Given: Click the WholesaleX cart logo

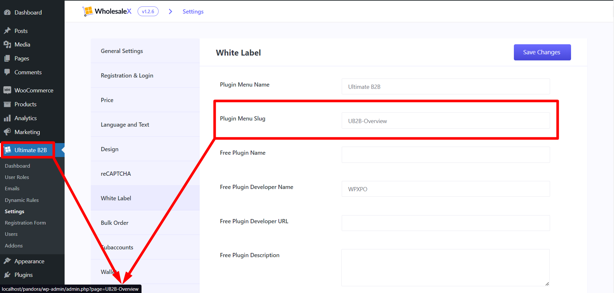Looking at the screenshot, I should pos(88,11).
